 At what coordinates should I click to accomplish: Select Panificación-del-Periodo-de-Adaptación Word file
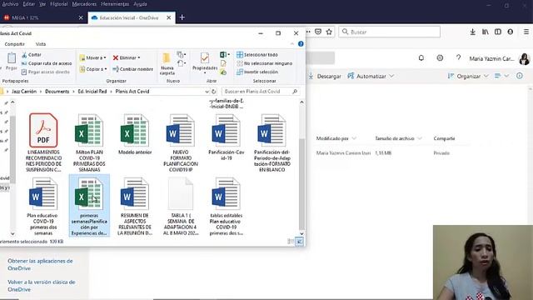click(272, 142)
